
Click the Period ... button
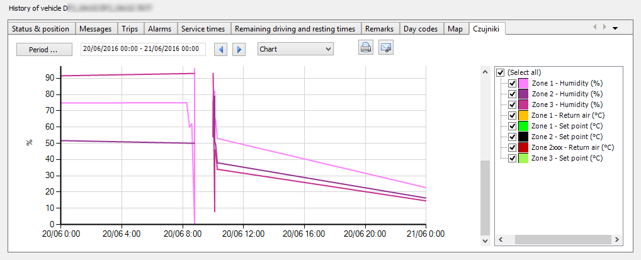pos(43,49)
